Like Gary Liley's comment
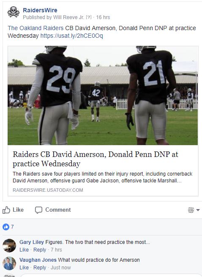Viewport: 202px width, 277px height. [24, 250]
